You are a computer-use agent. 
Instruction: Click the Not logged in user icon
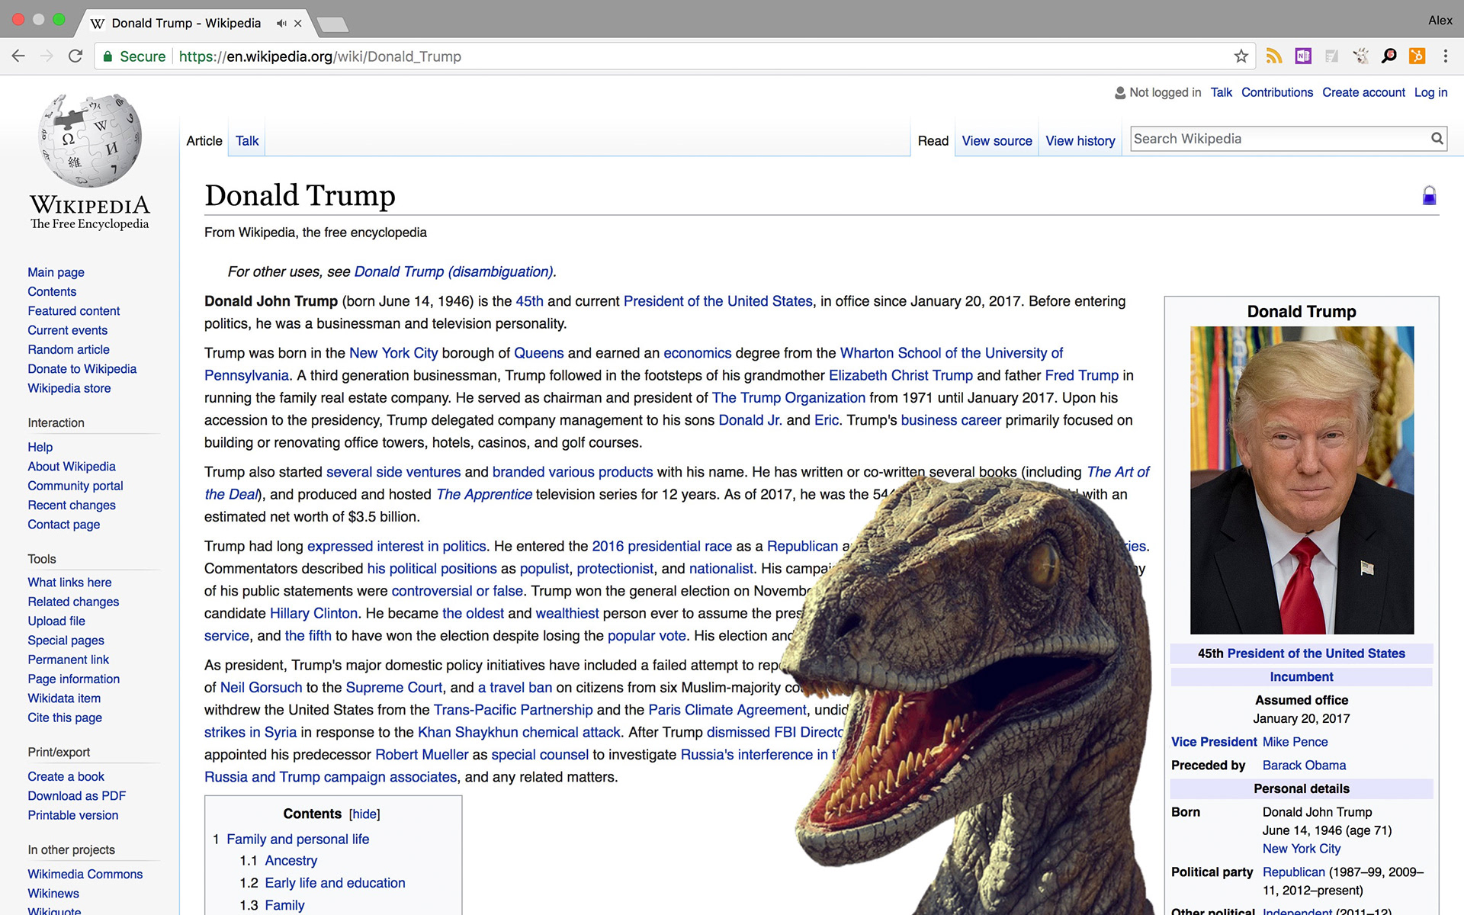tap(1120, 93)
